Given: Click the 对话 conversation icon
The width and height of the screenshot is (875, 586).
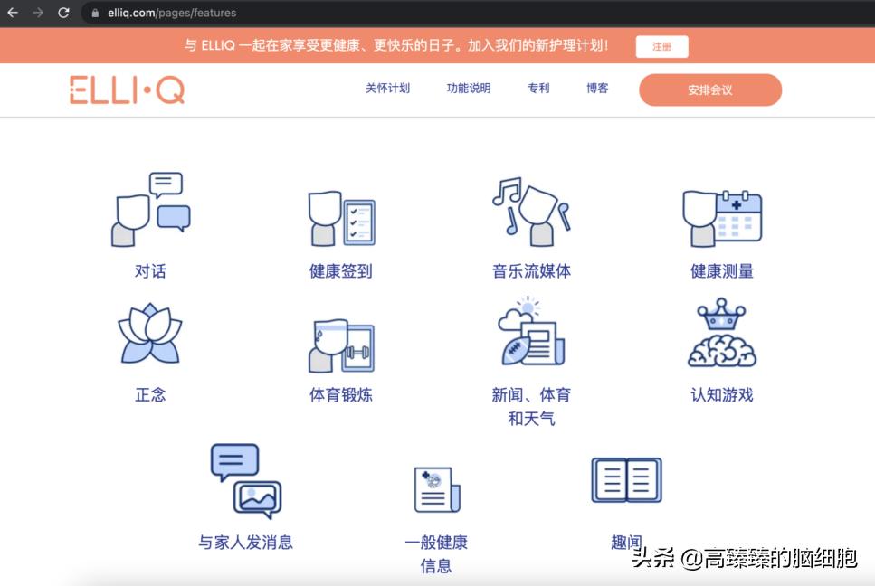Looking at the screenshot, I should tap(147, 208).
